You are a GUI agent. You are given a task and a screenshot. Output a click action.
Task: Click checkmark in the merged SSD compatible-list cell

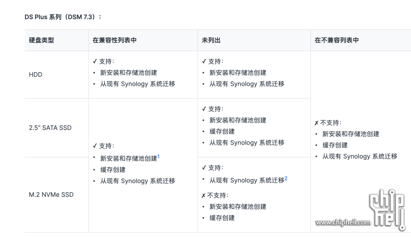click(x=95, y=146)
